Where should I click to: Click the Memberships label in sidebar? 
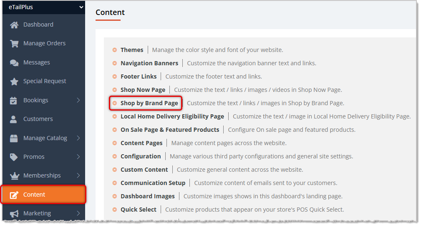pos(42,175)
